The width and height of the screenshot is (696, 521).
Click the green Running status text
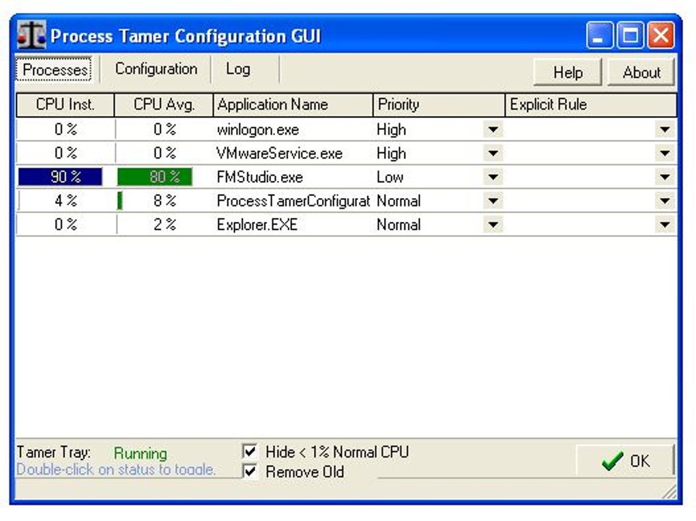tap(141, 453)
